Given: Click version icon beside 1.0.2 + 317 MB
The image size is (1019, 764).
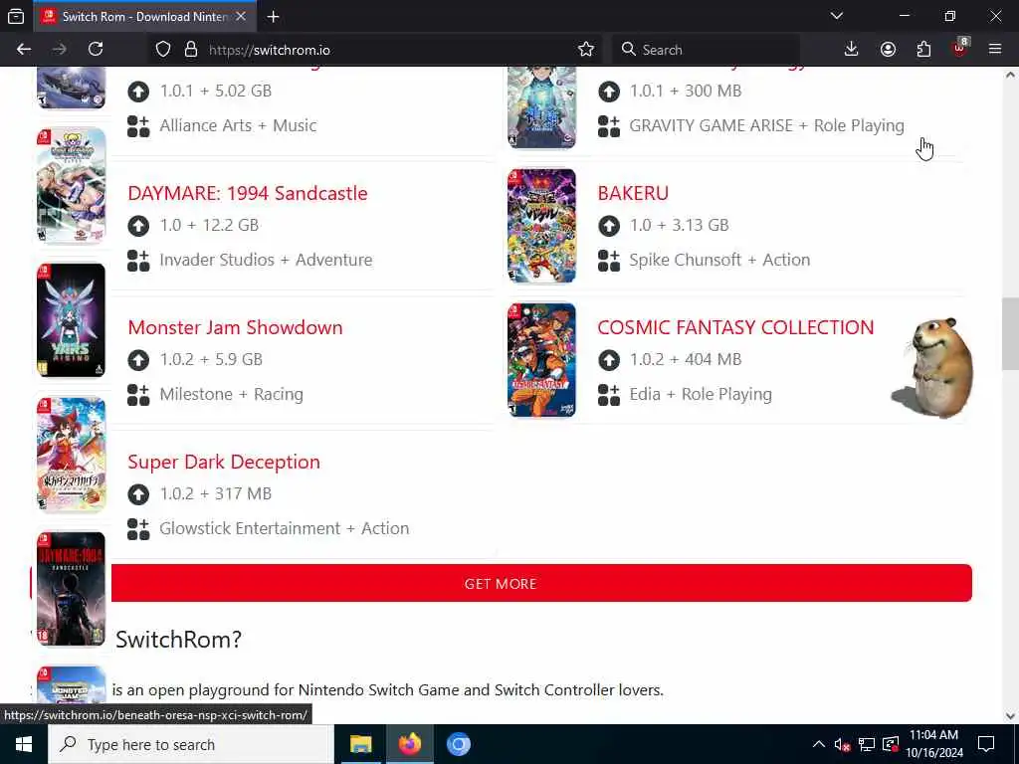Looking at the screenshot, I should 138,494.
